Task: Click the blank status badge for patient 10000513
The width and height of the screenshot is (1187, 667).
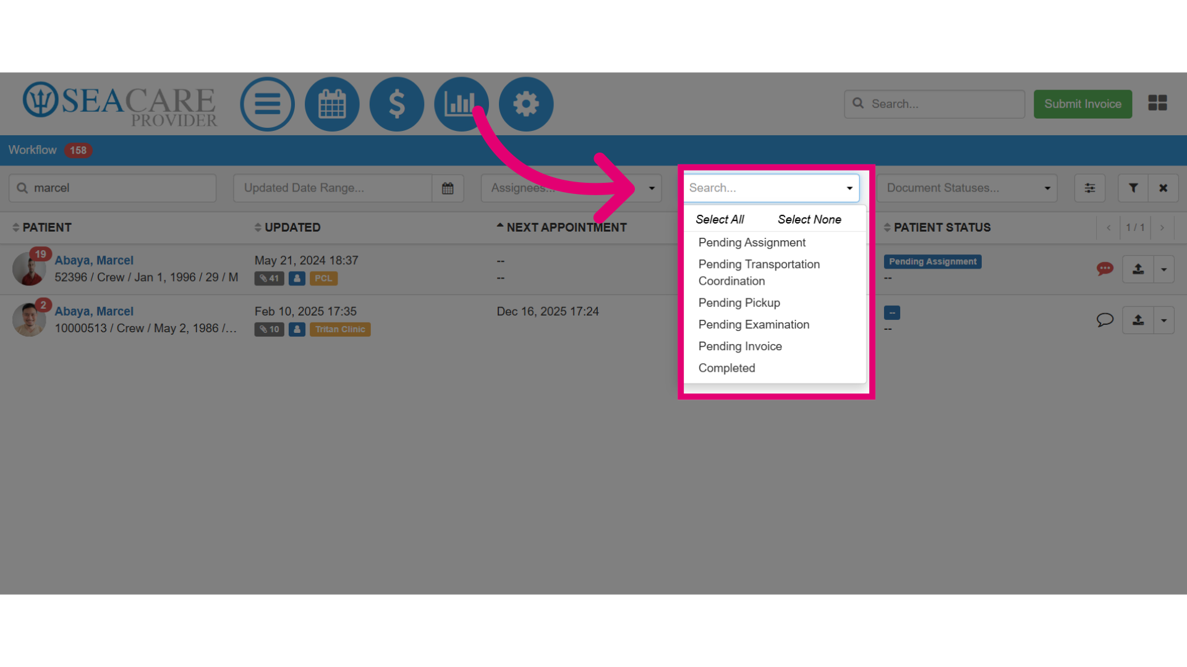Action: pos(891,313)
